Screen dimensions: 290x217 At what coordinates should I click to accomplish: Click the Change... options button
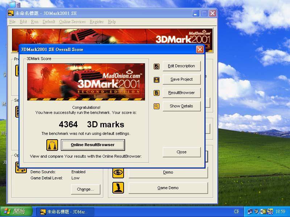86,189
